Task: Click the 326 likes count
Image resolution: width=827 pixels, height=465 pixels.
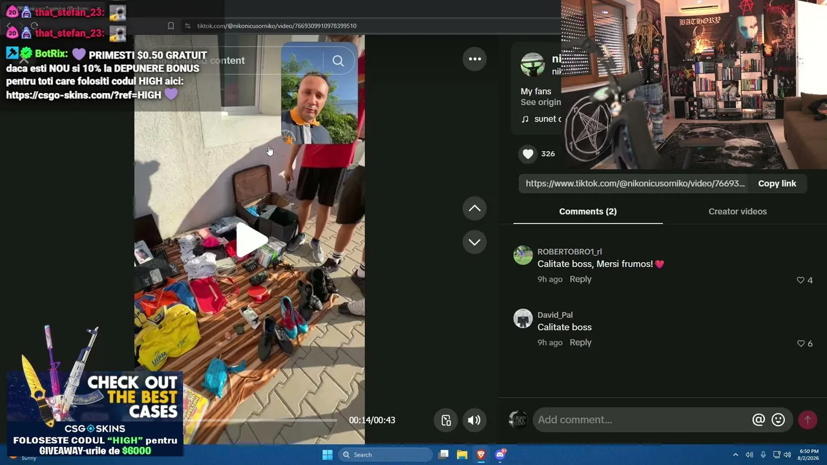Action: pyautogui.click(x=548, y=154)
